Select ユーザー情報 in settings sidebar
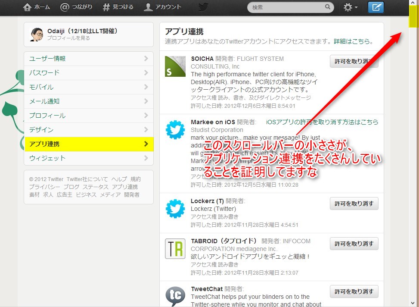Image resolution: width=419 pixels, height=307 pixels. click(x=89, y=59)
